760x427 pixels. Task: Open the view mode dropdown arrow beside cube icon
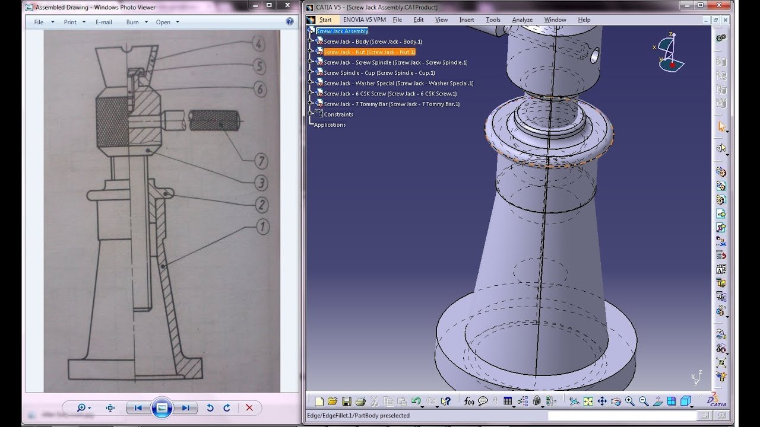click(x=693, y=406)
